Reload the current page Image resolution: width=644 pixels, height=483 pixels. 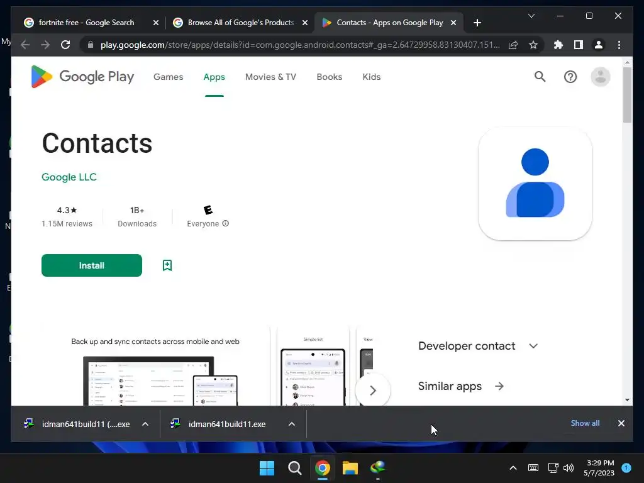click(x=65, y=45)
